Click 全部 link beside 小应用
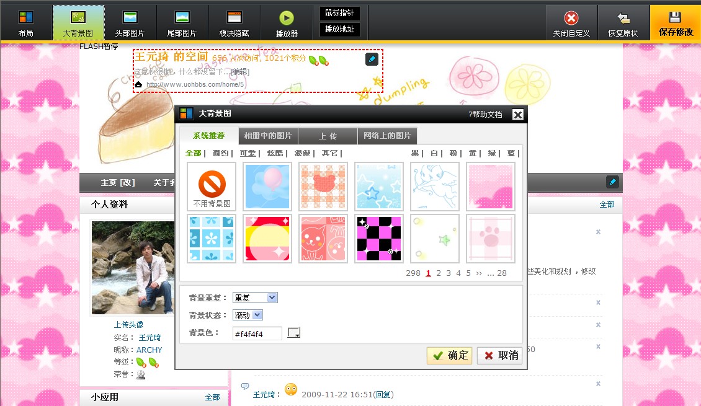Viewport: 701px width, 406px height. [212, 397]
